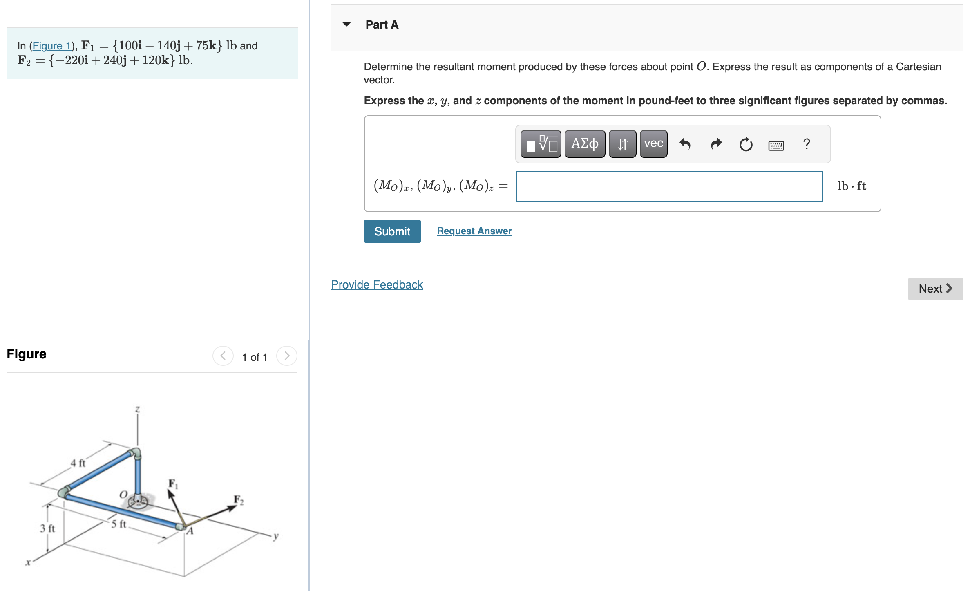The image size is (970, 591).
Task: Click the superscript/subscript arrows icon
Action: 621,144
